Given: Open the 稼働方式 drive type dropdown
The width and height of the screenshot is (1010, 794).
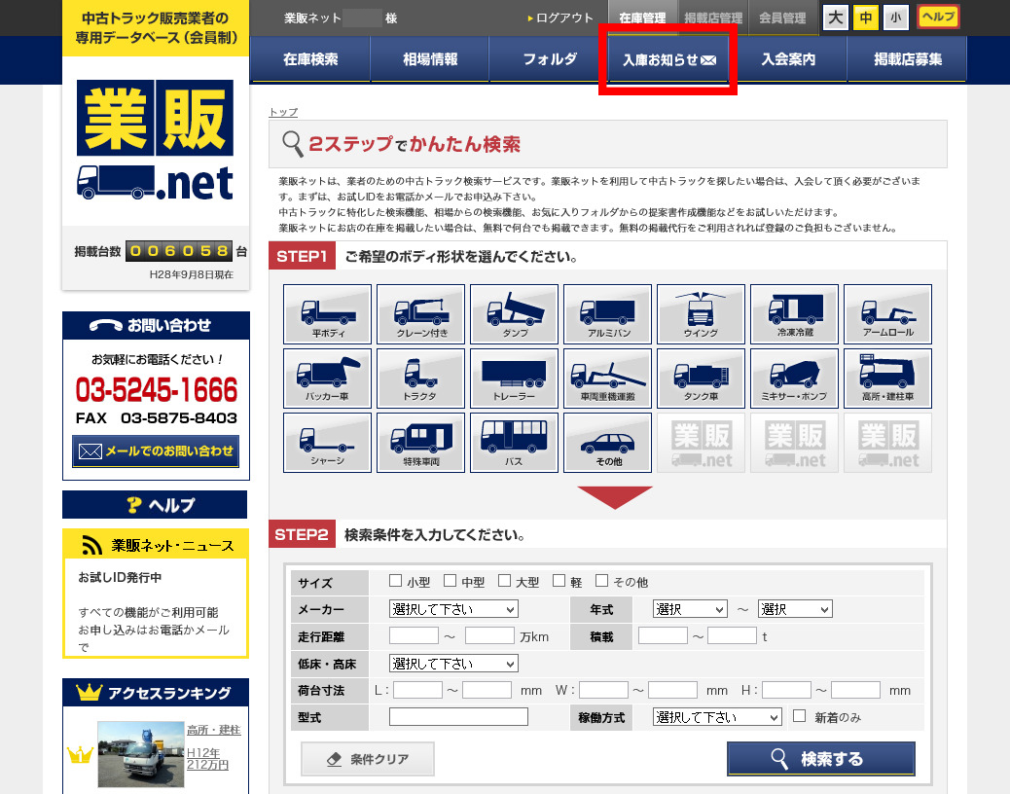Looking at the screenshot, I should click(717, 717).
